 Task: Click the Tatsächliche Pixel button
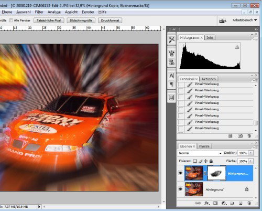pyautogui.click(x=49, y=20)
